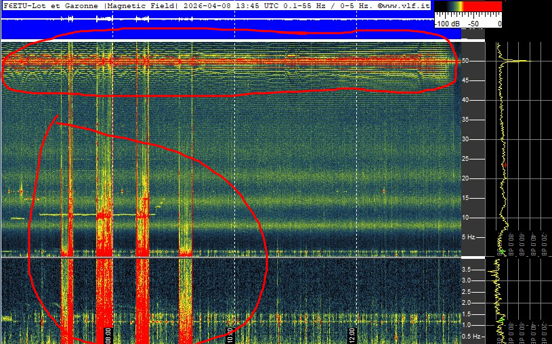
Task: Select the 12:00 time marker
Action: pyautogui.click(x=352, y=334)
